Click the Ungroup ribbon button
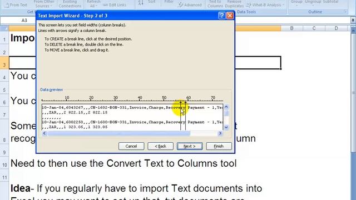This screenshot has height=200, width=356. click(x=313, y=2)
